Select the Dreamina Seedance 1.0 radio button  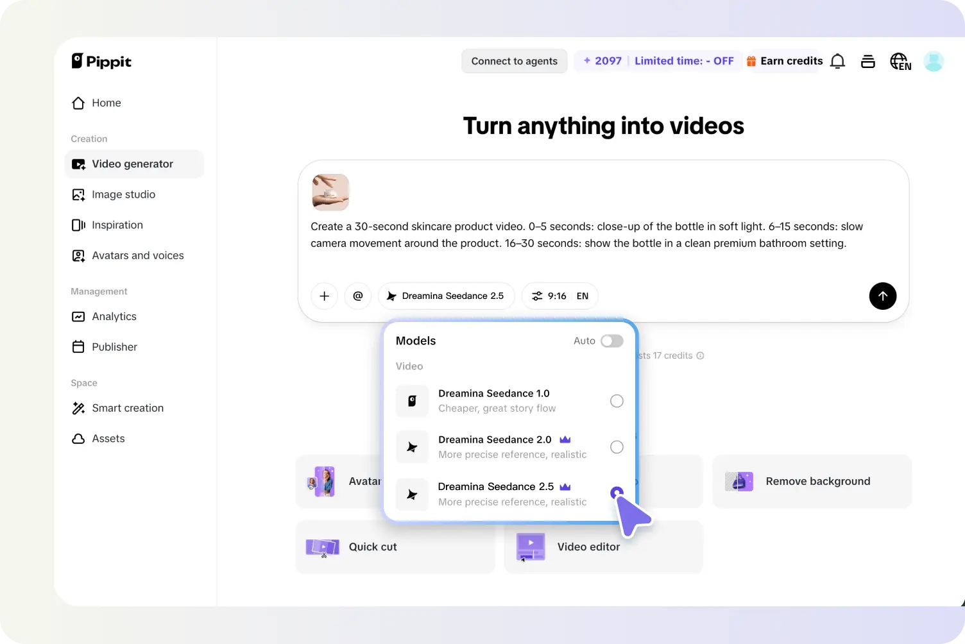tap(617, 401)
